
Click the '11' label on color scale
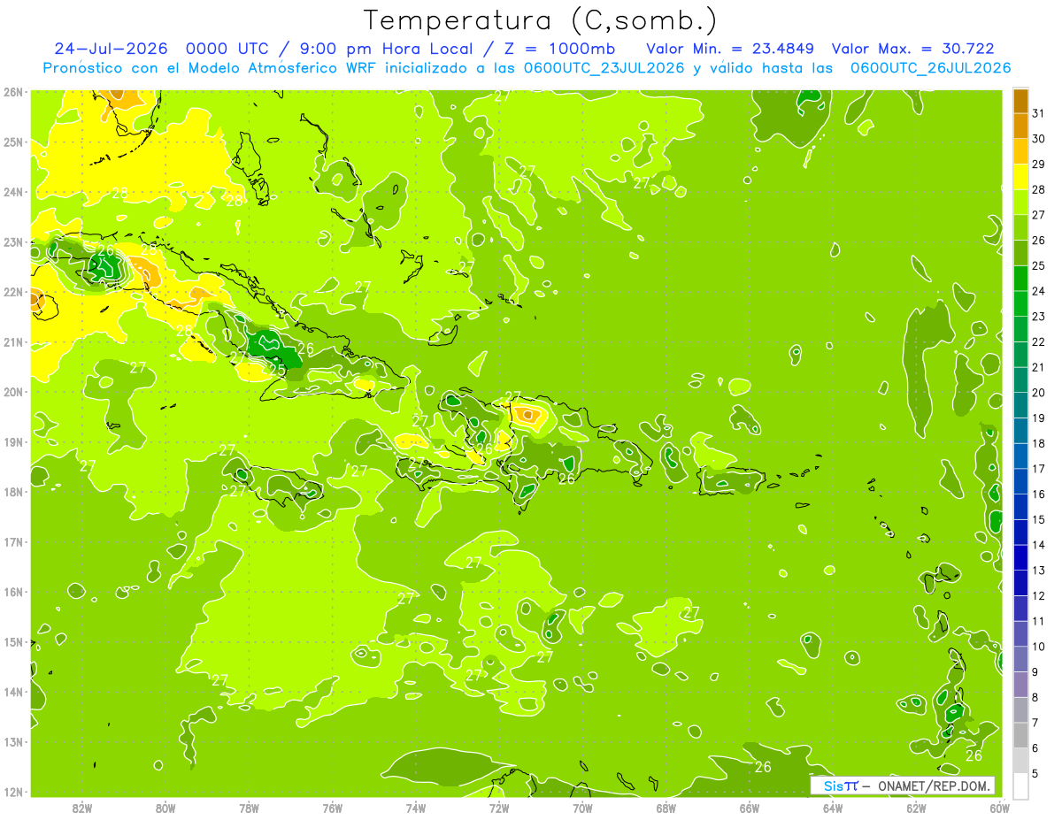tap(1039, 621)
